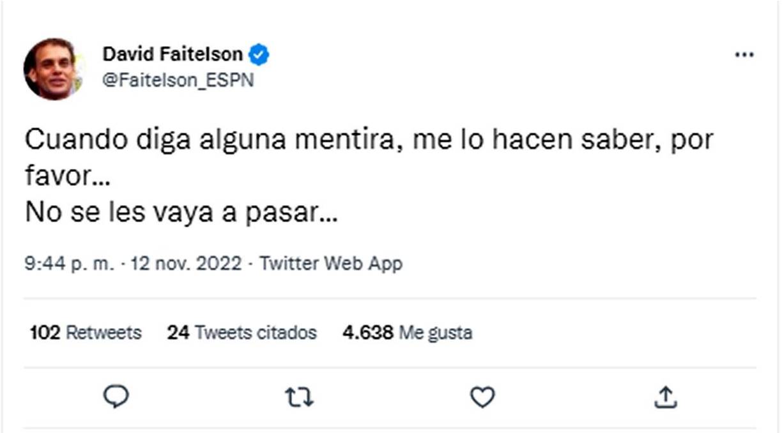Click the David Faitelson display name
The height and width of the screenshot is (433, 782).
coord(176,54)
